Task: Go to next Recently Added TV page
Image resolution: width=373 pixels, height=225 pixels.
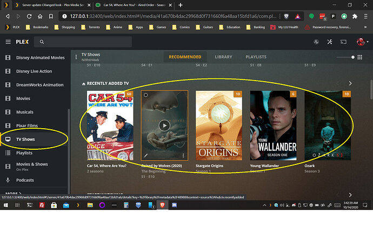Action: (350, 83)
